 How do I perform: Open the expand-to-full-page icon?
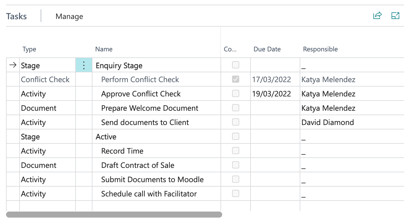[395, 16]
